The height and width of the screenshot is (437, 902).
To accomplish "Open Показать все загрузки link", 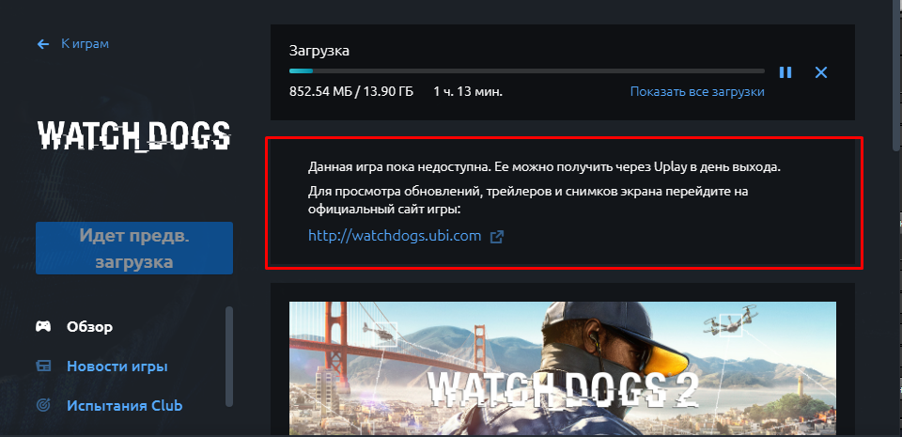I will 697,91.
